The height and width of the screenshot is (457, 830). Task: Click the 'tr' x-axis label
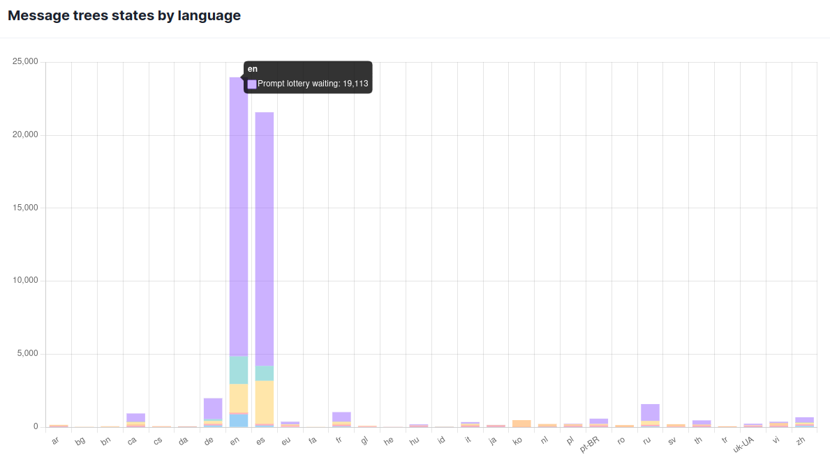coord(725,440)
